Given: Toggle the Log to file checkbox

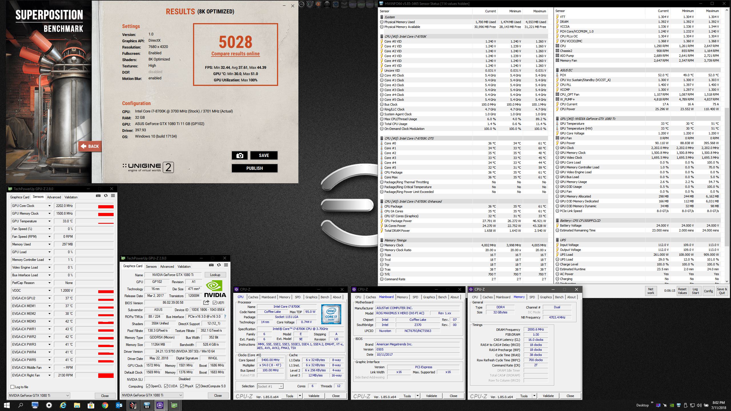Looking at the screenshot, I should 12,387.
